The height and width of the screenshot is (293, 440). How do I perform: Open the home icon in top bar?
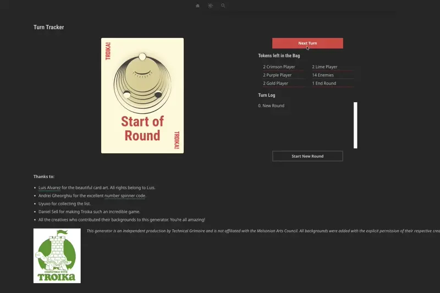(197, 5)
